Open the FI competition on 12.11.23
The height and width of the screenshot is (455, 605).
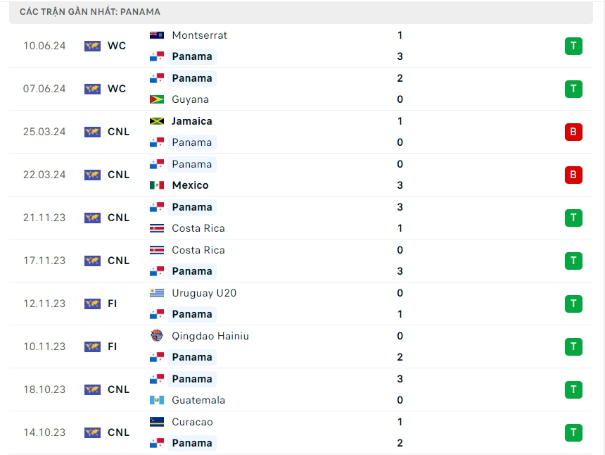pyautogui.click(x=113, y=304)
